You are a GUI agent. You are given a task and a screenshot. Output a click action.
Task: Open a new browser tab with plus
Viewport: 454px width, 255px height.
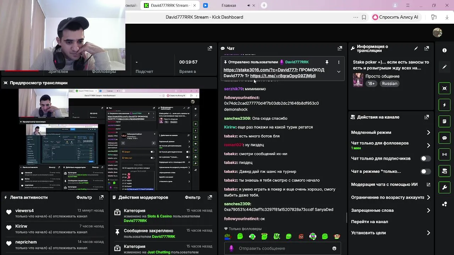264,5
